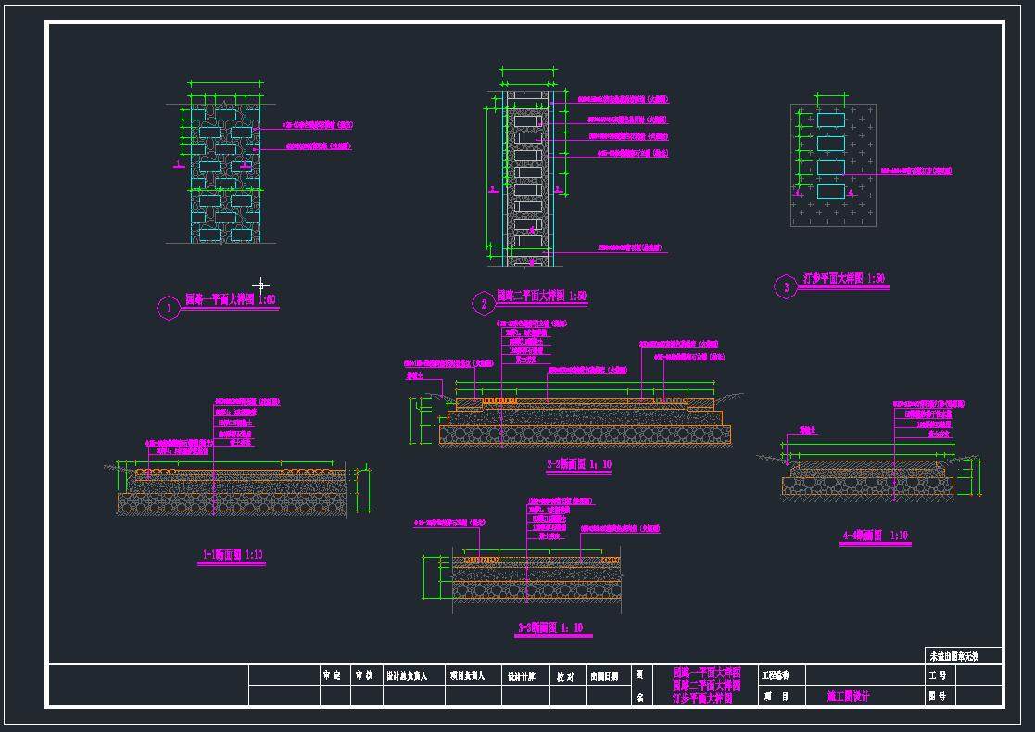Pick the 3-3断面图 1:10 section label

coord(554,628)
